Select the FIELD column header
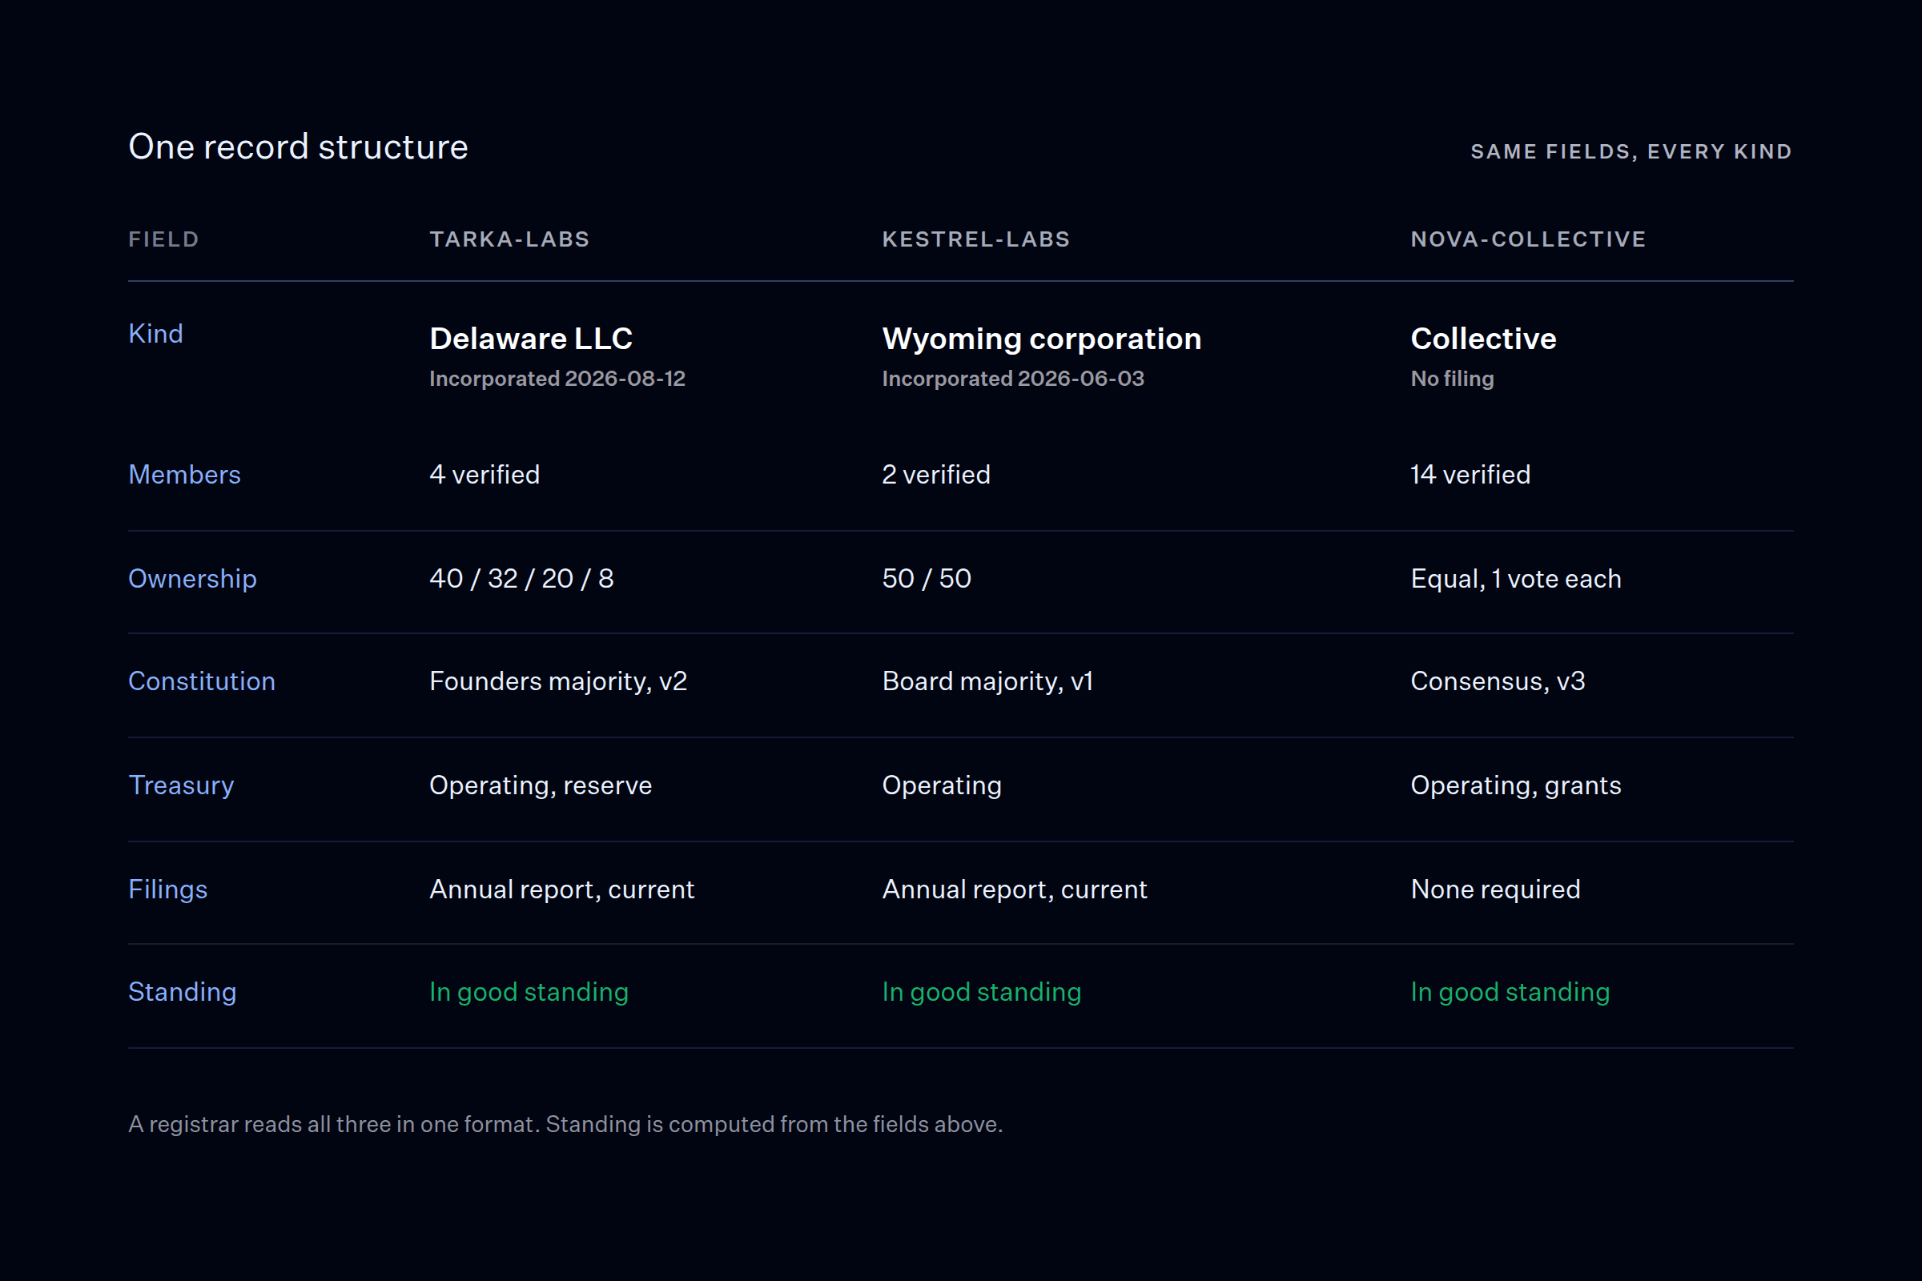This screenshot has height=1281, width=1922. 163,239
